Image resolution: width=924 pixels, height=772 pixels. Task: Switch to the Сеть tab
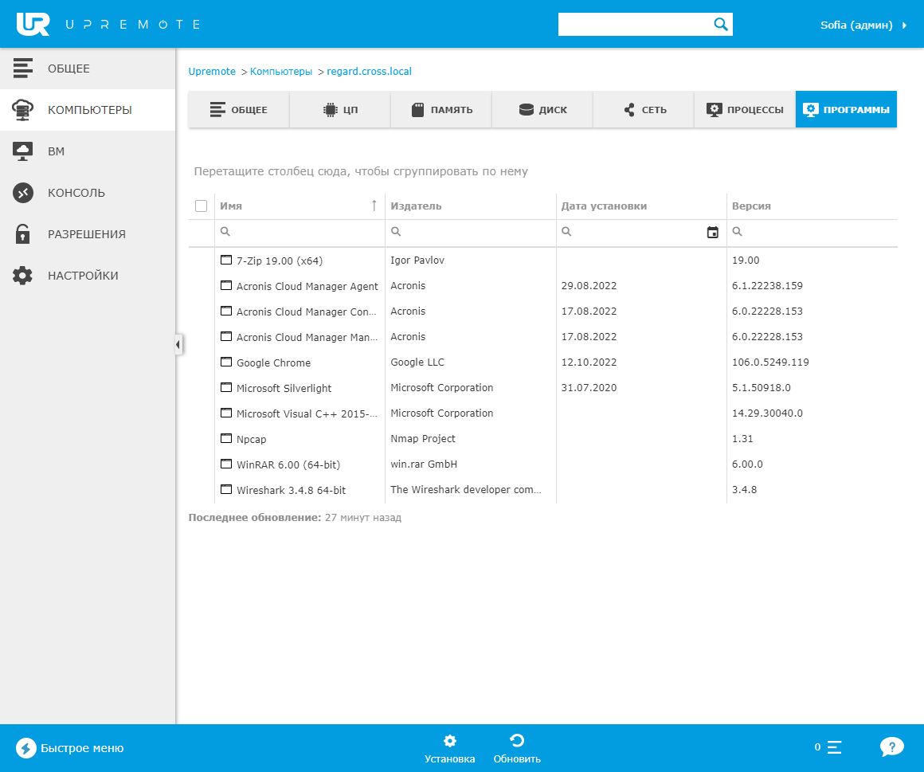point(644,110)
